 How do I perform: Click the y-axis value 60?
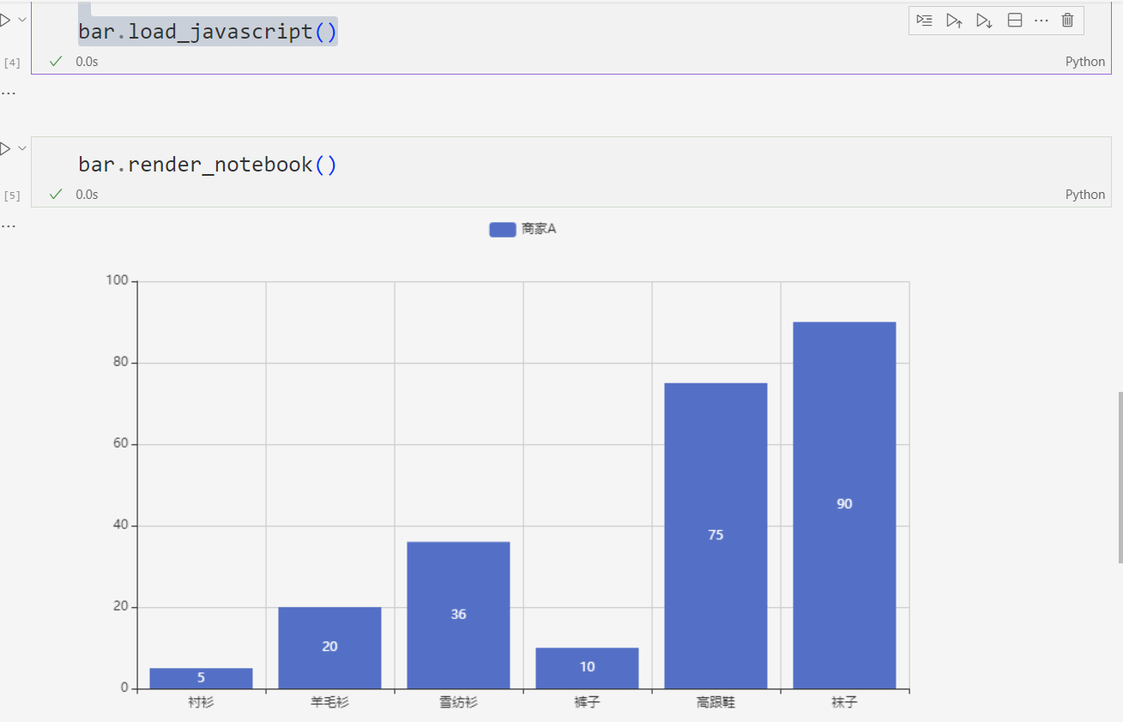pyautogui.click(x=120, y=443)
